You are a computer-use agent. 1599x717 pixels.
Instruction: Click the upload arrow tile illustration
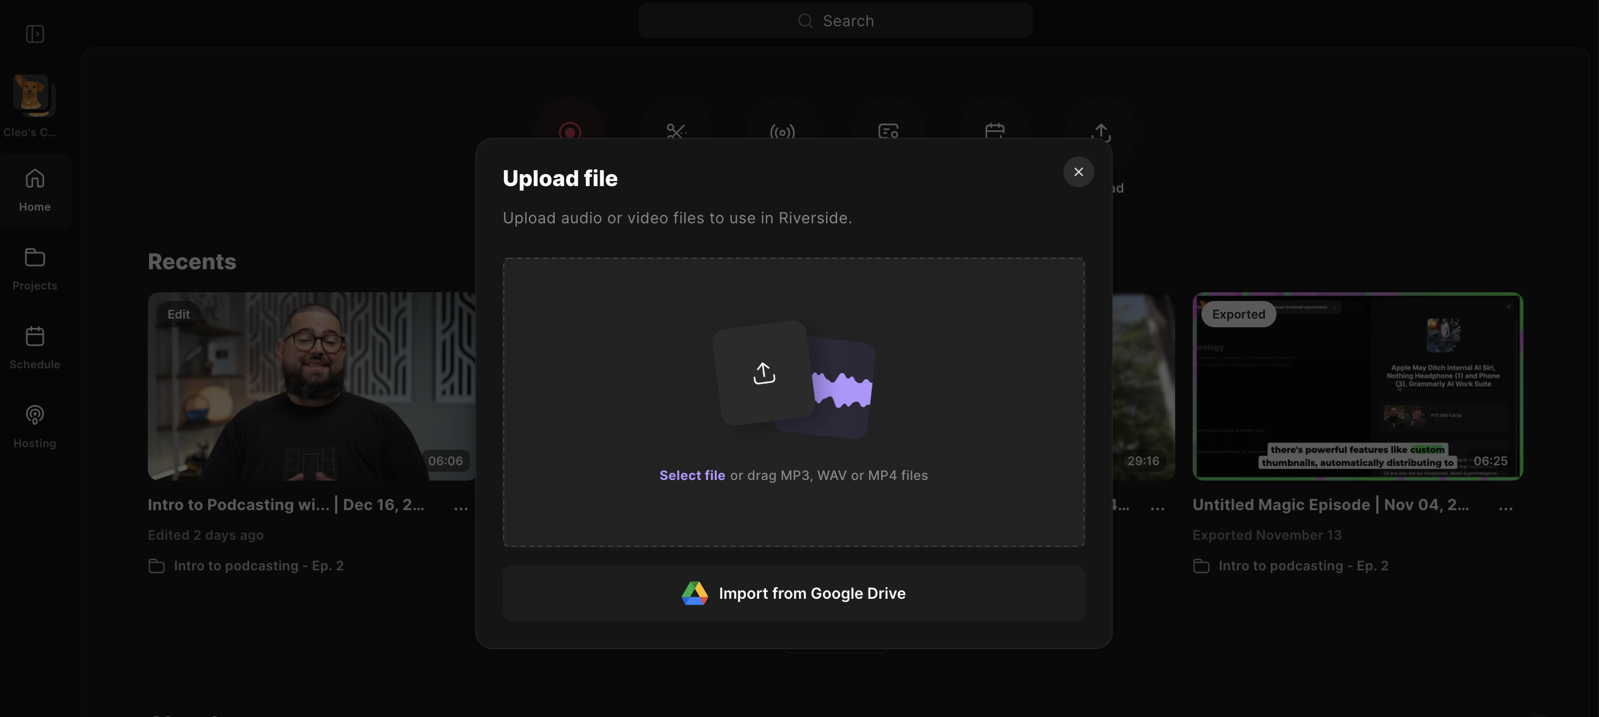point(763,373)
